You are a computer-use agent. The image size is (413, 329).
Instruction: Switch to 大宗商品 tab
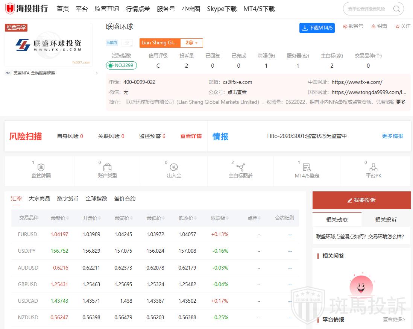click(39, 199)
